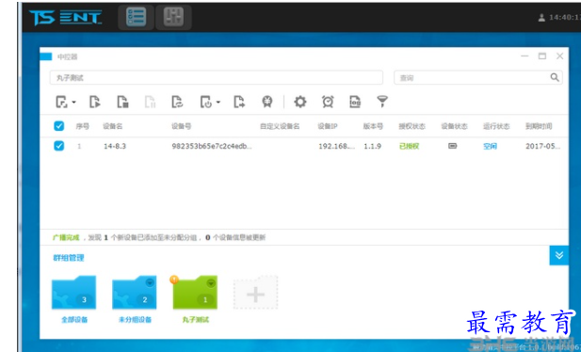Open the scan devices dropdown arrow
The height and width of the screenshot is (352, 581).
point(73,102)
